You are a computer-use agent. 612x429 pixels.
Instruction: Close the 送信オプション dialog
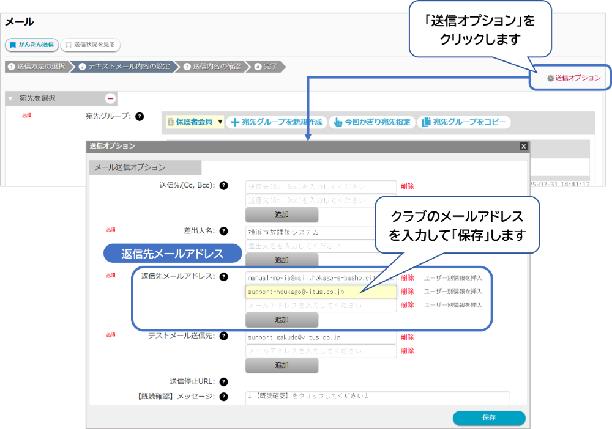523,146
